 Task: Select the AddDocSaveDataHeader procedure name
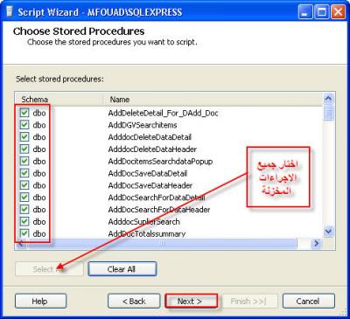[150, 185]
